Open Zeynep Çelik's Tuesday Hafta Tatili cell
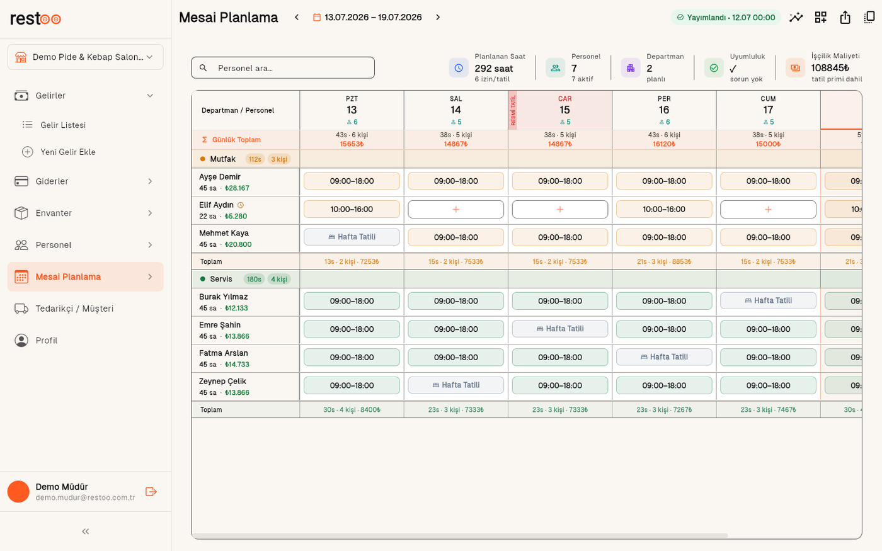The height and width of the screenshot is (551, 882). pyautogui.click(x=456, y=385)
